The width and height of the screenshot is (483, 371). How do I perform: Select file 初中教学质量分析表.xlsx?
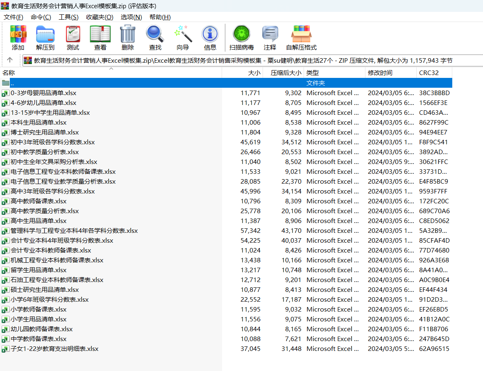click(45, 152)
